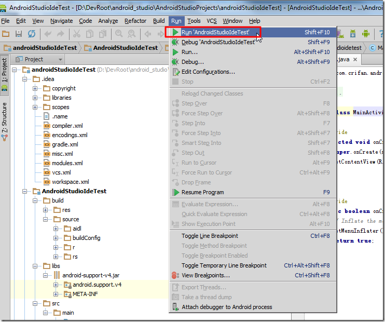This screenshot has width=385, height=322.
Task: Select Run 'AndroidStudioIdeTest' menu entry
Action: (x=253, y=32)
